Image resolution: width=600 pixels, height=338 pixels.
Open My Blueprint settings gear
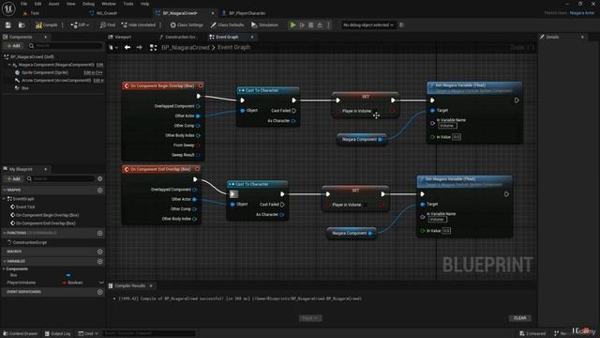point(100,178)
